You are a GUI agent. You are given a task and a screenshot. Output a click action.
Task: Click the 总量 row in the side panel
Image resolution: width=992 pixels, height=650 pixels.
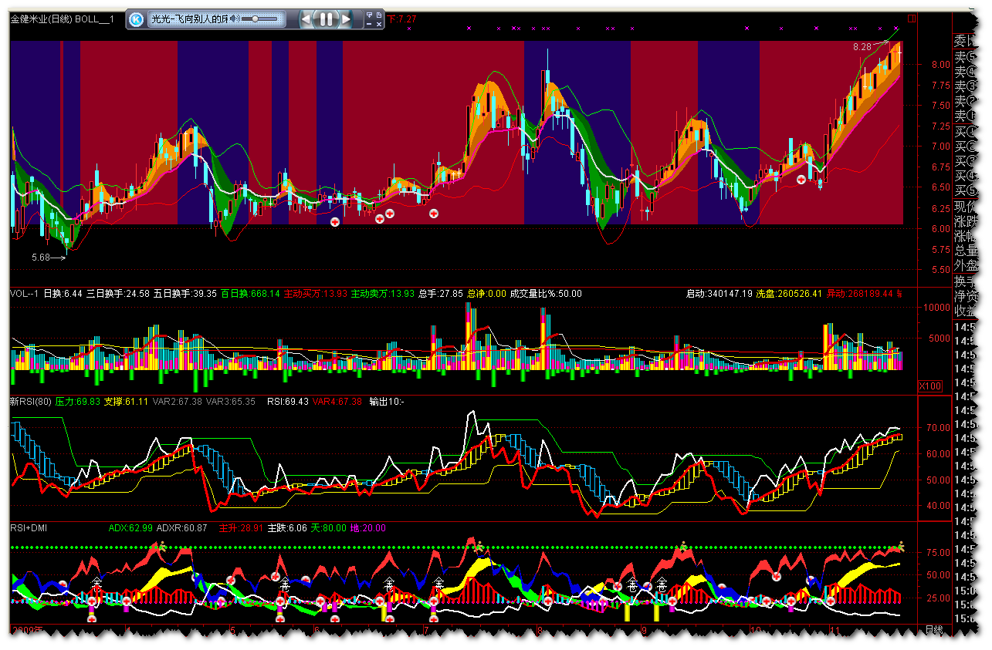pos(966,251)
